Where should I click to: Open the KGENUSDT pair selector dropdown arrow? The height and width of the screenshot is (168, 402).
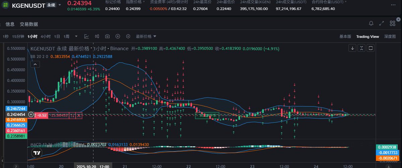60,5
